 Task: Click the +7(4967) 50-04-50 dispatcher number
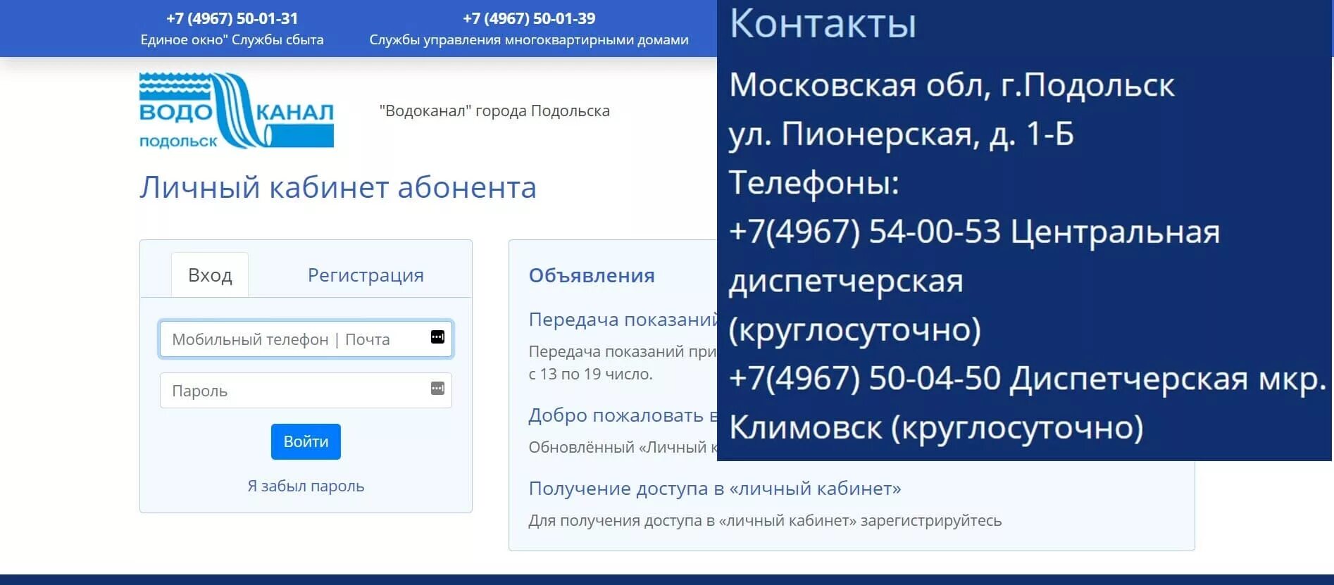[864, 379]
